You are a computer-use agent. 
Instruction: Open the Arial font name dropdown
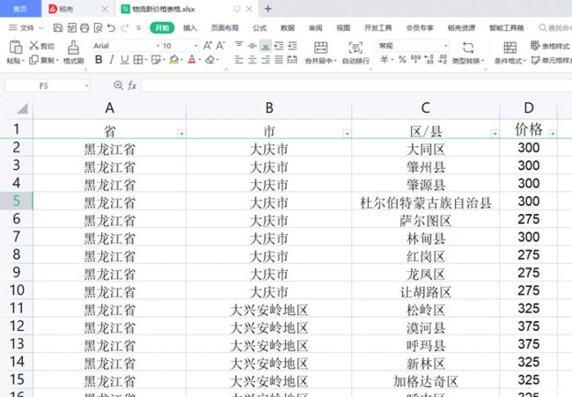[158, 46]
